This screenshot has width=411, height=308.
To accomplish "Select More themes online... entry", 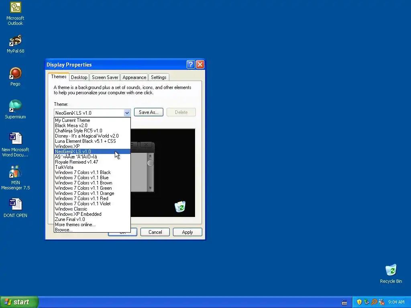I will coord(92,225).
